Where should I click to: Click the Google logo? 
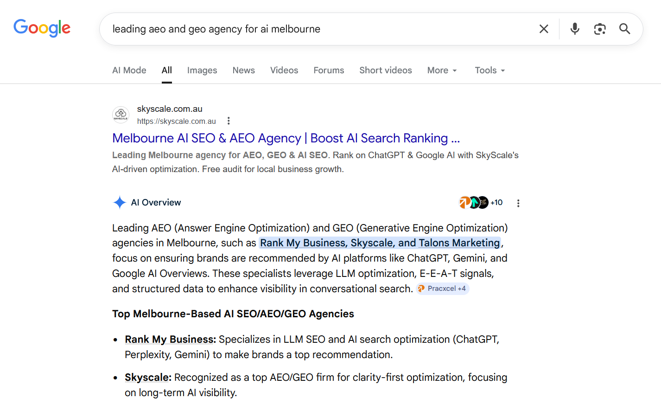pos(42,28)
